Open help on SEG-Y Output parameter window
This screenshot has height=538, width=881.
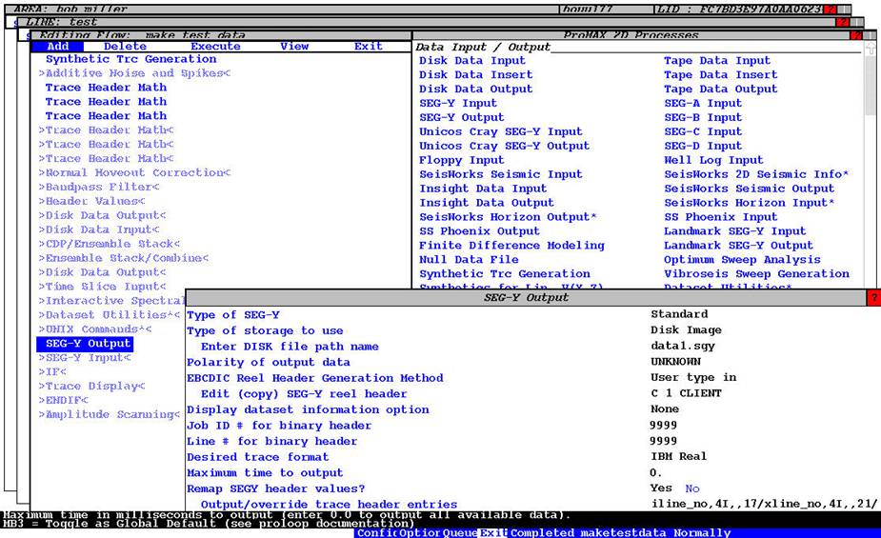click(873, 298)
